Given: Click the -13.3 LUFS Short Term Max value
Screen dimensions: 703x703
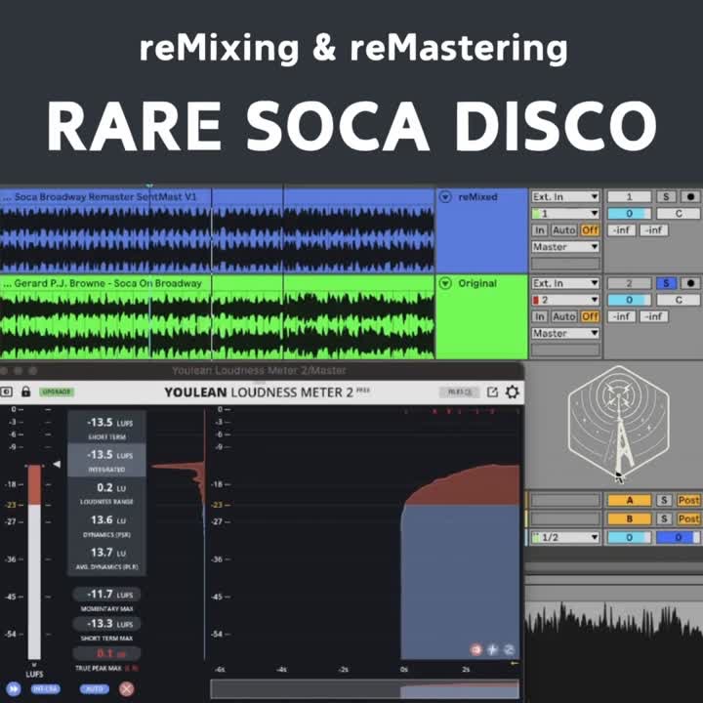Looking at the screenshot, I should [x=106, y=624].
